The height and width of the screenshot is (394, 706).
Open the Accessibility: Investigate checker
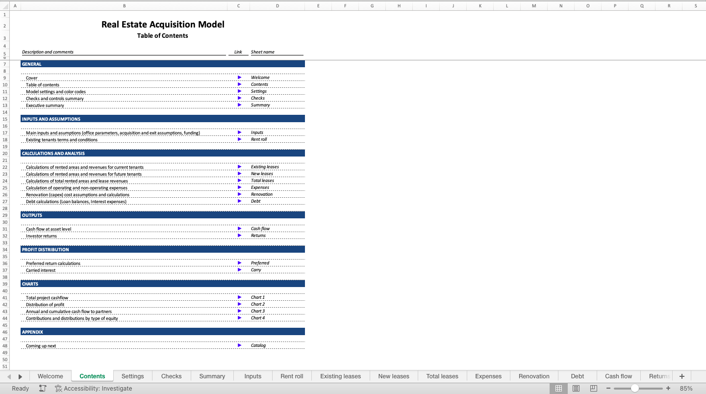93,388
